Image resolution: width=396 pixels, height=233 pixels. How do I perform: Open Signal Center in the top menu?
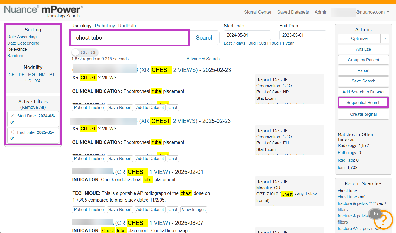coord(258,12)
